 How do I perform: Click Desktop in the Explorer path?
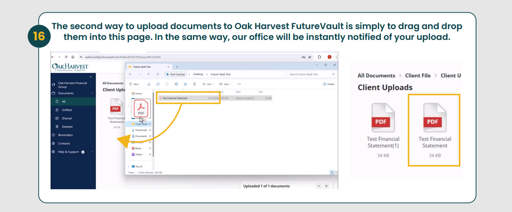tap(198, 74)
